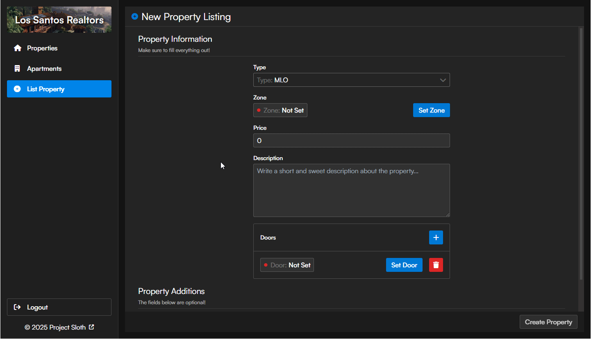
Task: Add a new door with plus button
Action: 436,237
